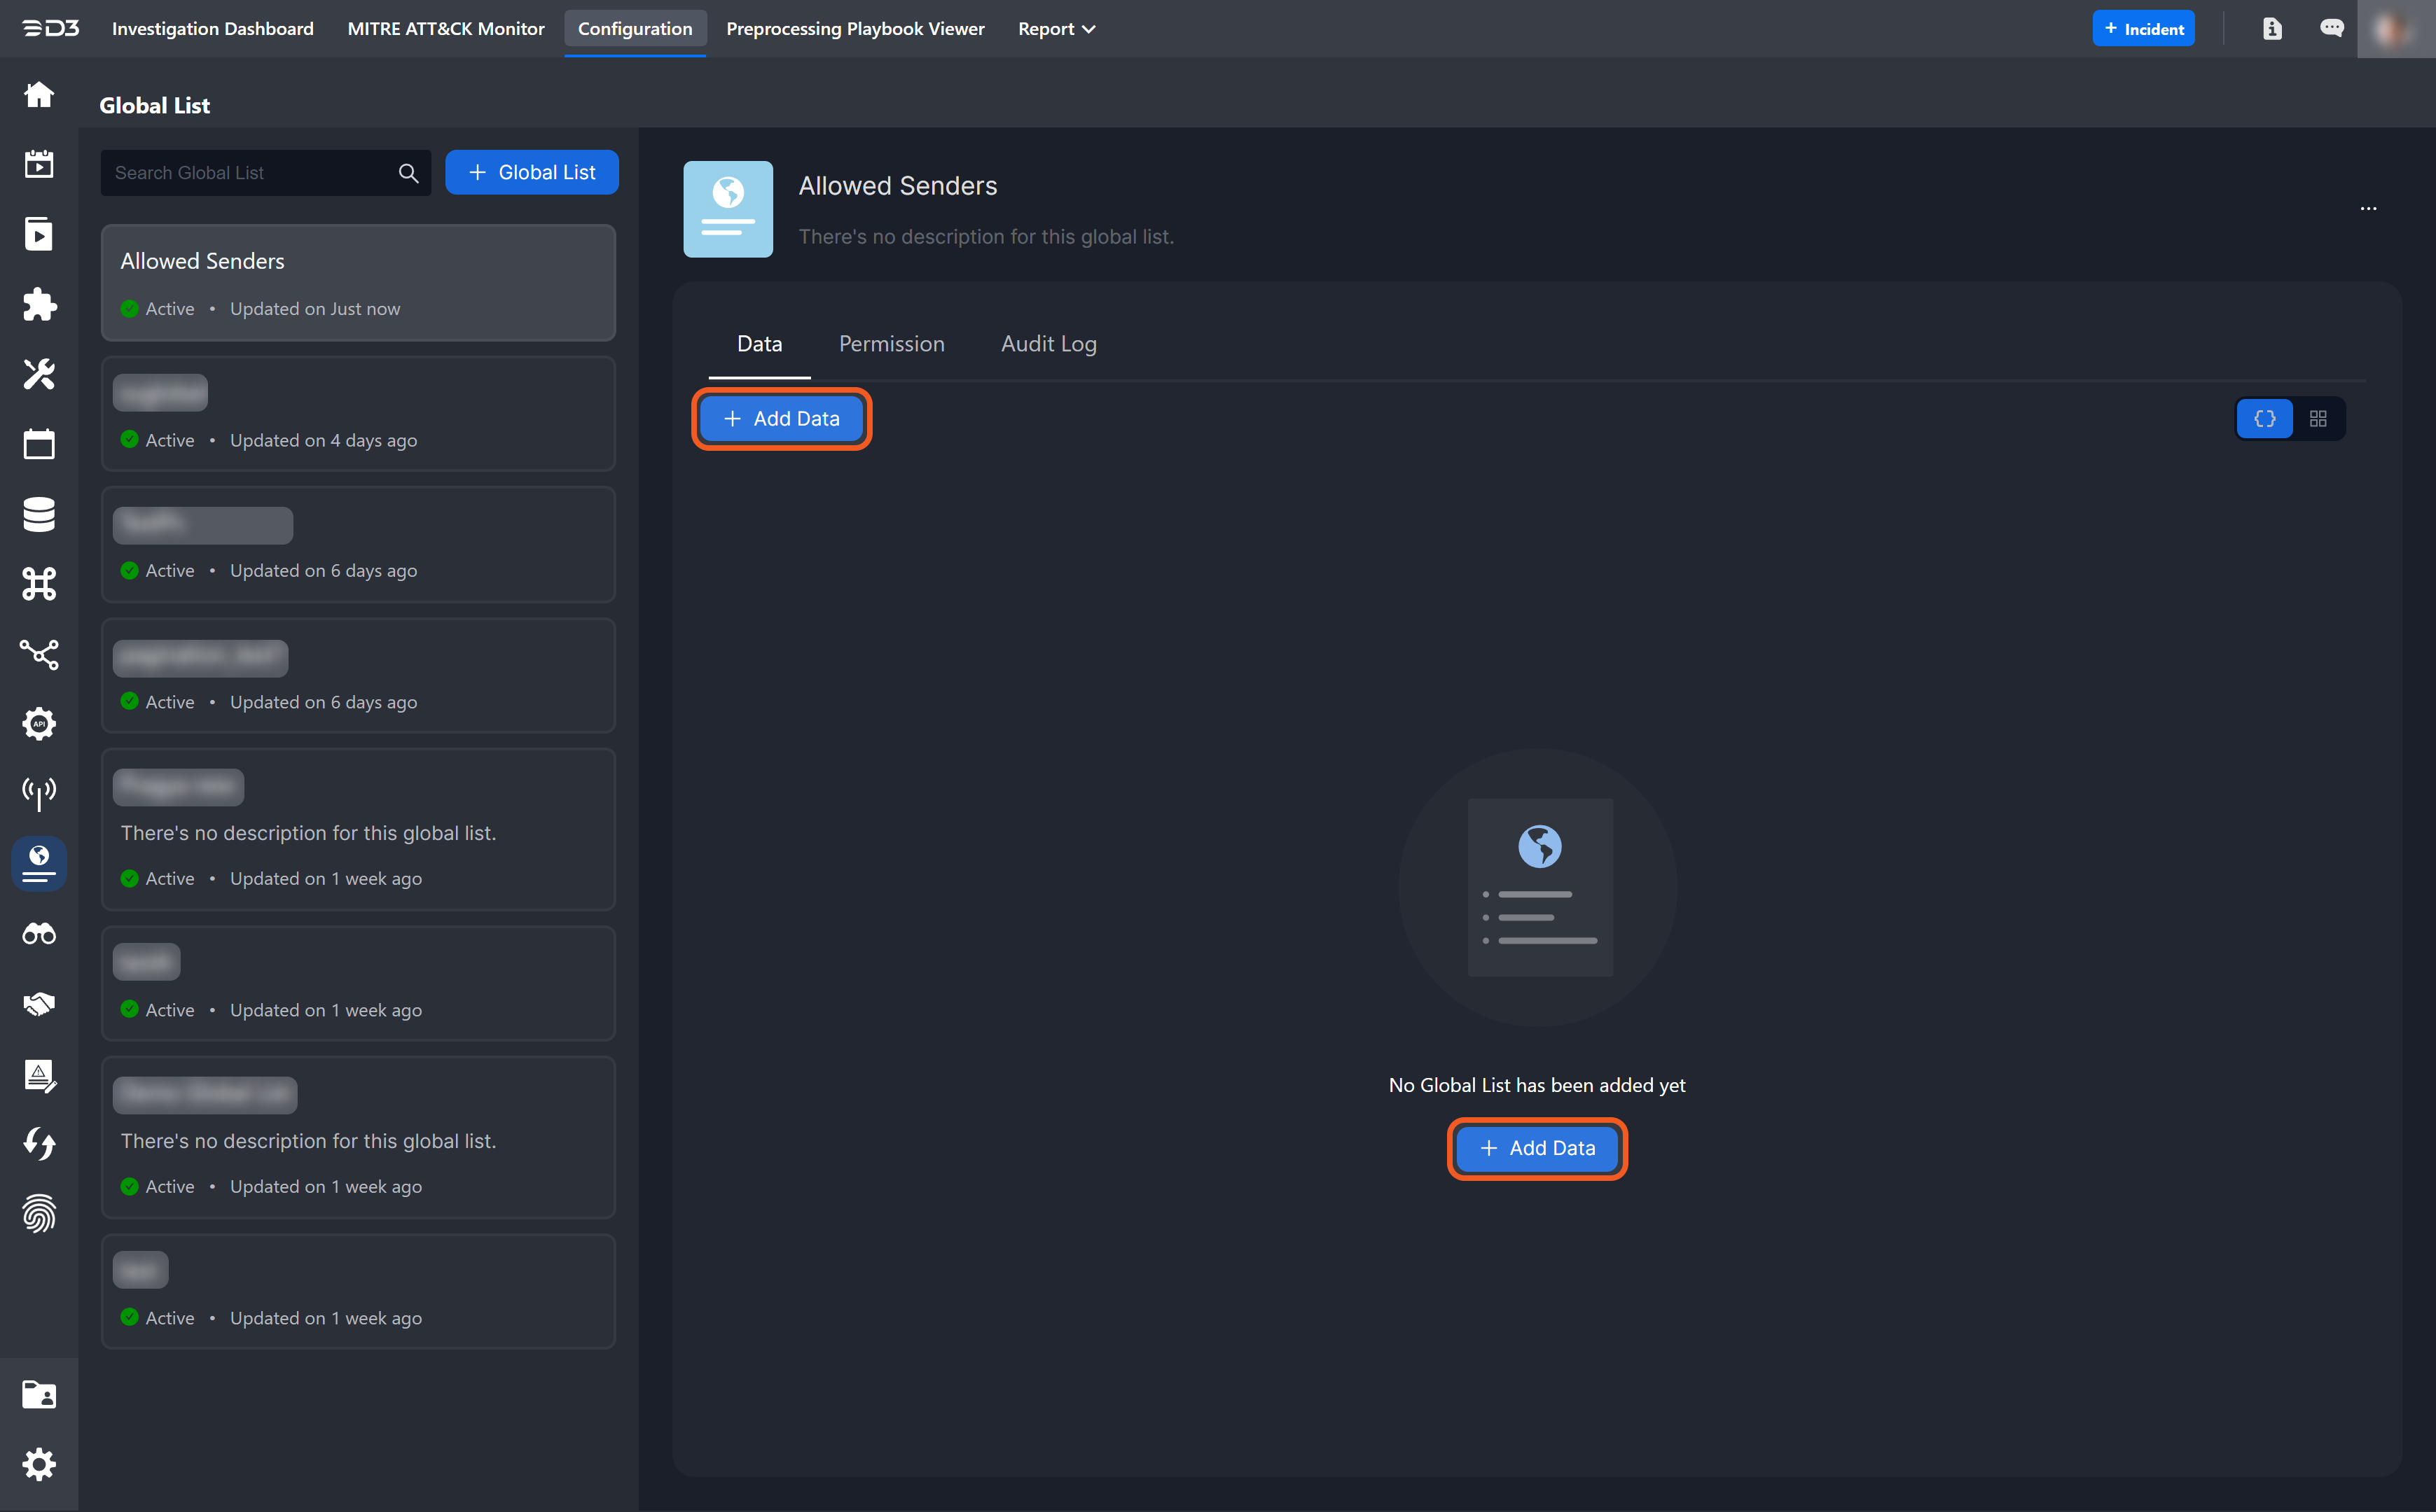Click the handshake icon in sidebar
2436x1512 pixels.
(39, 1004)
